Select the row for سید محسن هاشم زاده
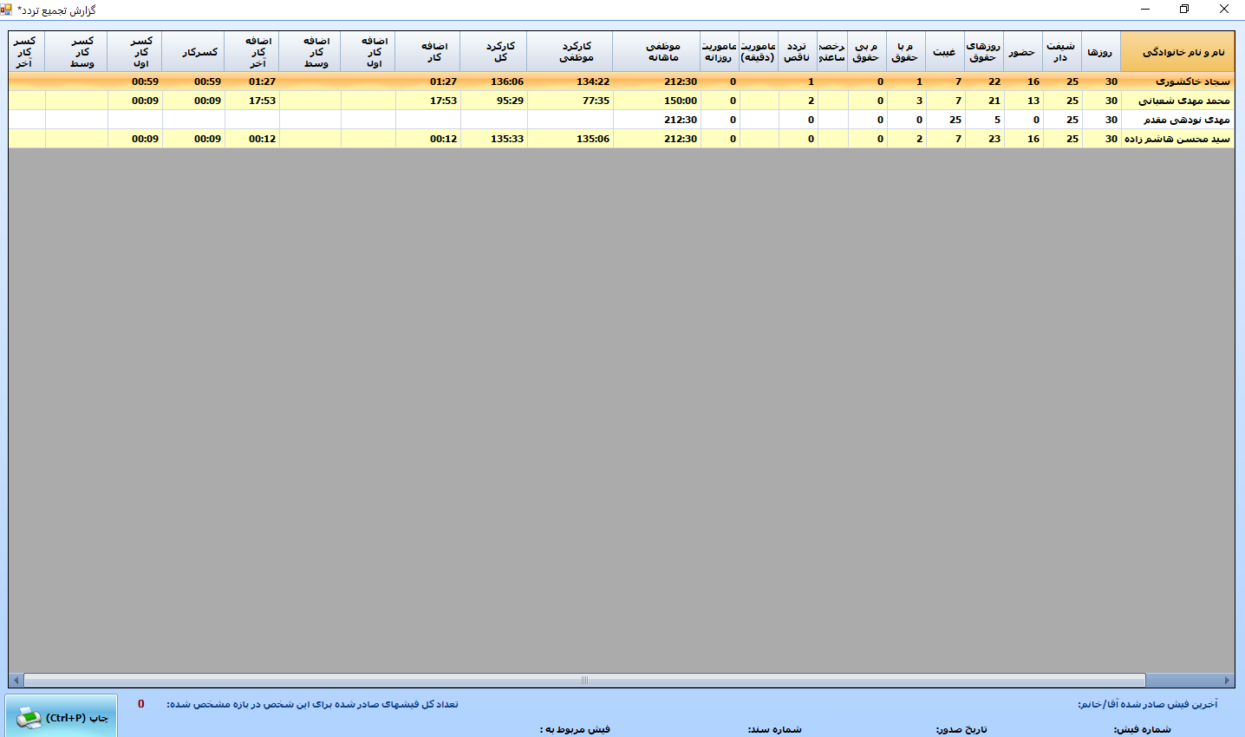This screenshot has width=1245, height=737. click(x=1177, y=139)
